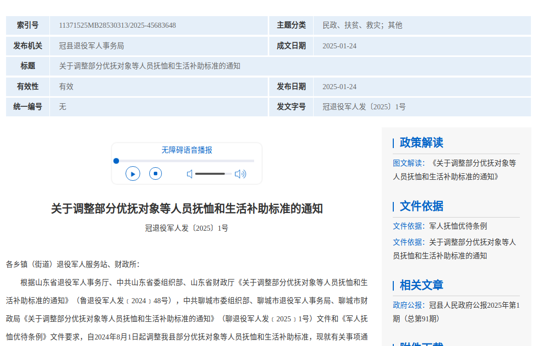Screen dimensions: 539x346
Task: Select index number 11371525MB28530313/2025-45683648
Action: 117,25
